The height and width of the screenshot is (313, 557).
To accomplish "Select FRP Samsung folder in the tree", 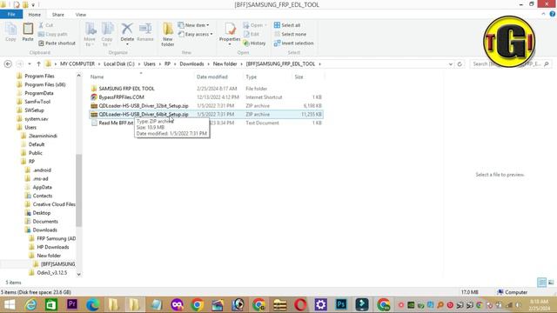I will (56, 238).
